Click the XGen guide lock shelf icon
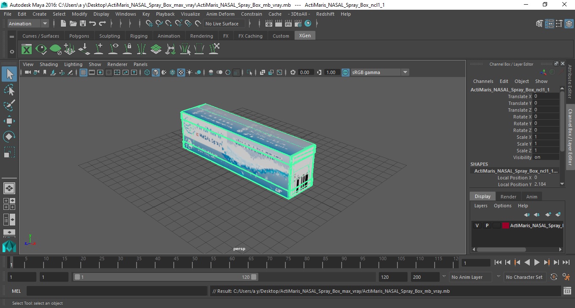The height and width of the screenshot is (308, 575). point(128,49)
